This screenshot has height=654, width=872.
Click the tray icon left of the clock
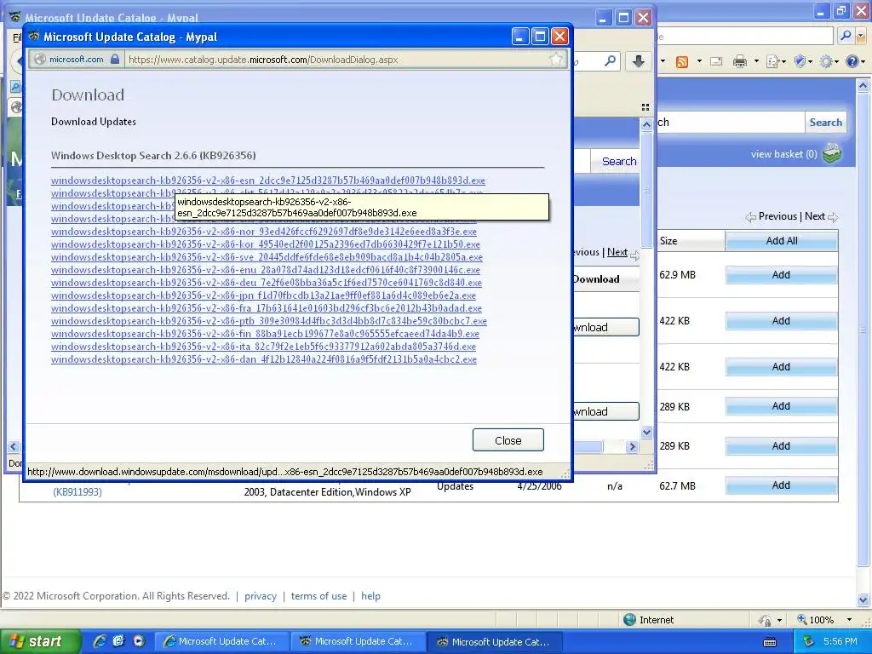(x=809, y=642)
